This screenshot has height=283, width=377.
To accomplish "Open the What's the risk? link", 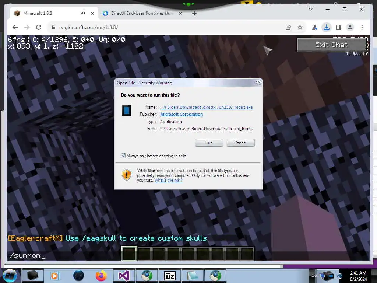I will [x=168, y=180].
